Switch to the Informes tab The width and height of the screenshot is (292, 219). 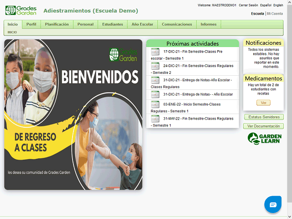(209, 24)
